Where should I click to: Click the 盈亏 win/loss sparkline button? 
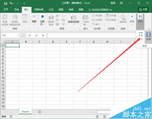tap(96, 24)
